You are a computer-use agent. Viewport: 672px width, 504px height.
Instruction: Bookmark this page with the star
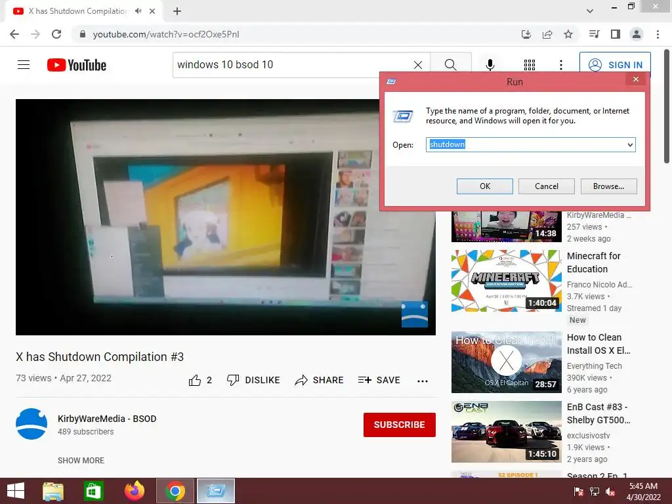(568, 34)
